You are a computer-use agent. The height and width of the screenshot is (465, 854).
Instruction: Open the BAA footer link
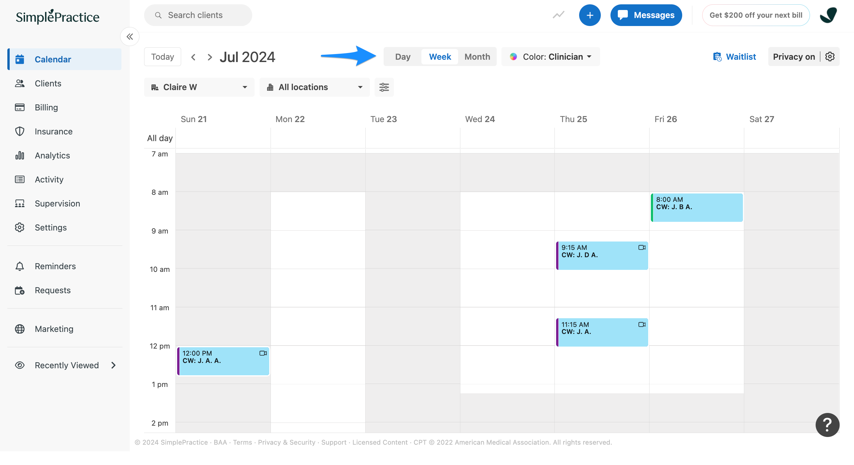[220, 442]
